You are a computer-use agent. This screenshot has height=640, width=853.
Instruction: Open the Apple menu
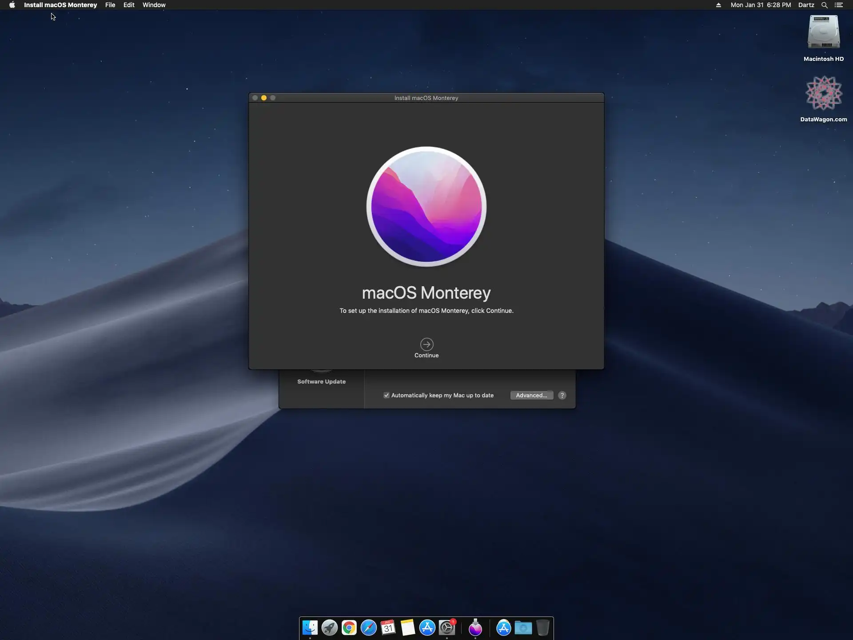12,5
